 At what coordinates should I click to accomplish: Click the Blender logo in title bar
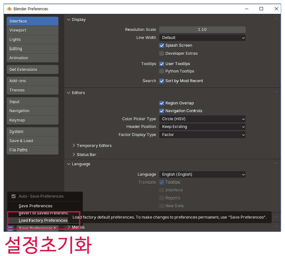[x=9, y=9]
